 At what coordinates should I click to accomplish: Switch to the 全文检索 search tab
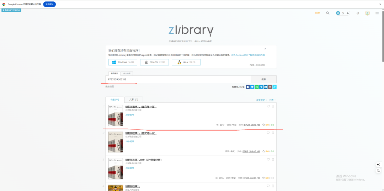(x=127, y=73)
